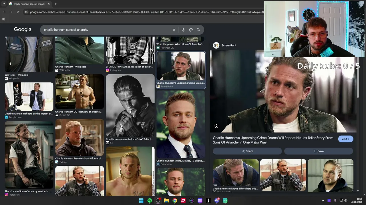Image resolution: width=366 pixels, height=205 pixels.
Task: Open the site information icon in address bar
Action: (26, 12)
